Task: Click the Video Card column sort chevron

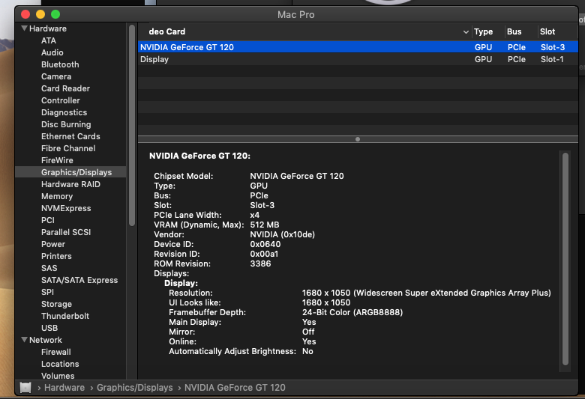Action: [x=466, y=32]
